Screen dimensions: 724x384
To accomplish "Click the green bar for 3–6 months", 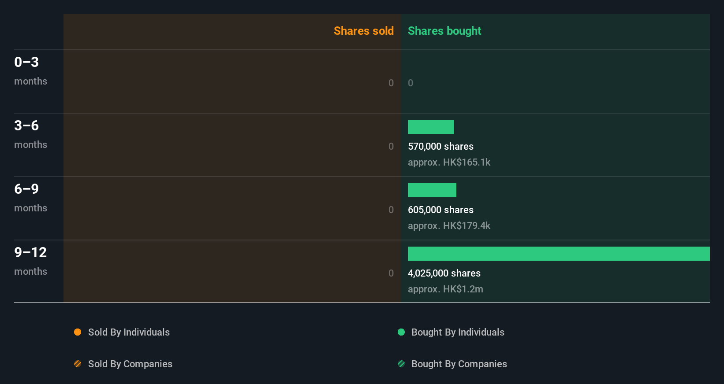I will (431, 127).
